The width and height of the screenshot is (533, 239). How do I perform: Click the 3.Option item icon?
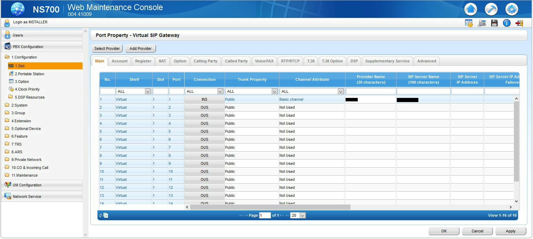[11, 82]
